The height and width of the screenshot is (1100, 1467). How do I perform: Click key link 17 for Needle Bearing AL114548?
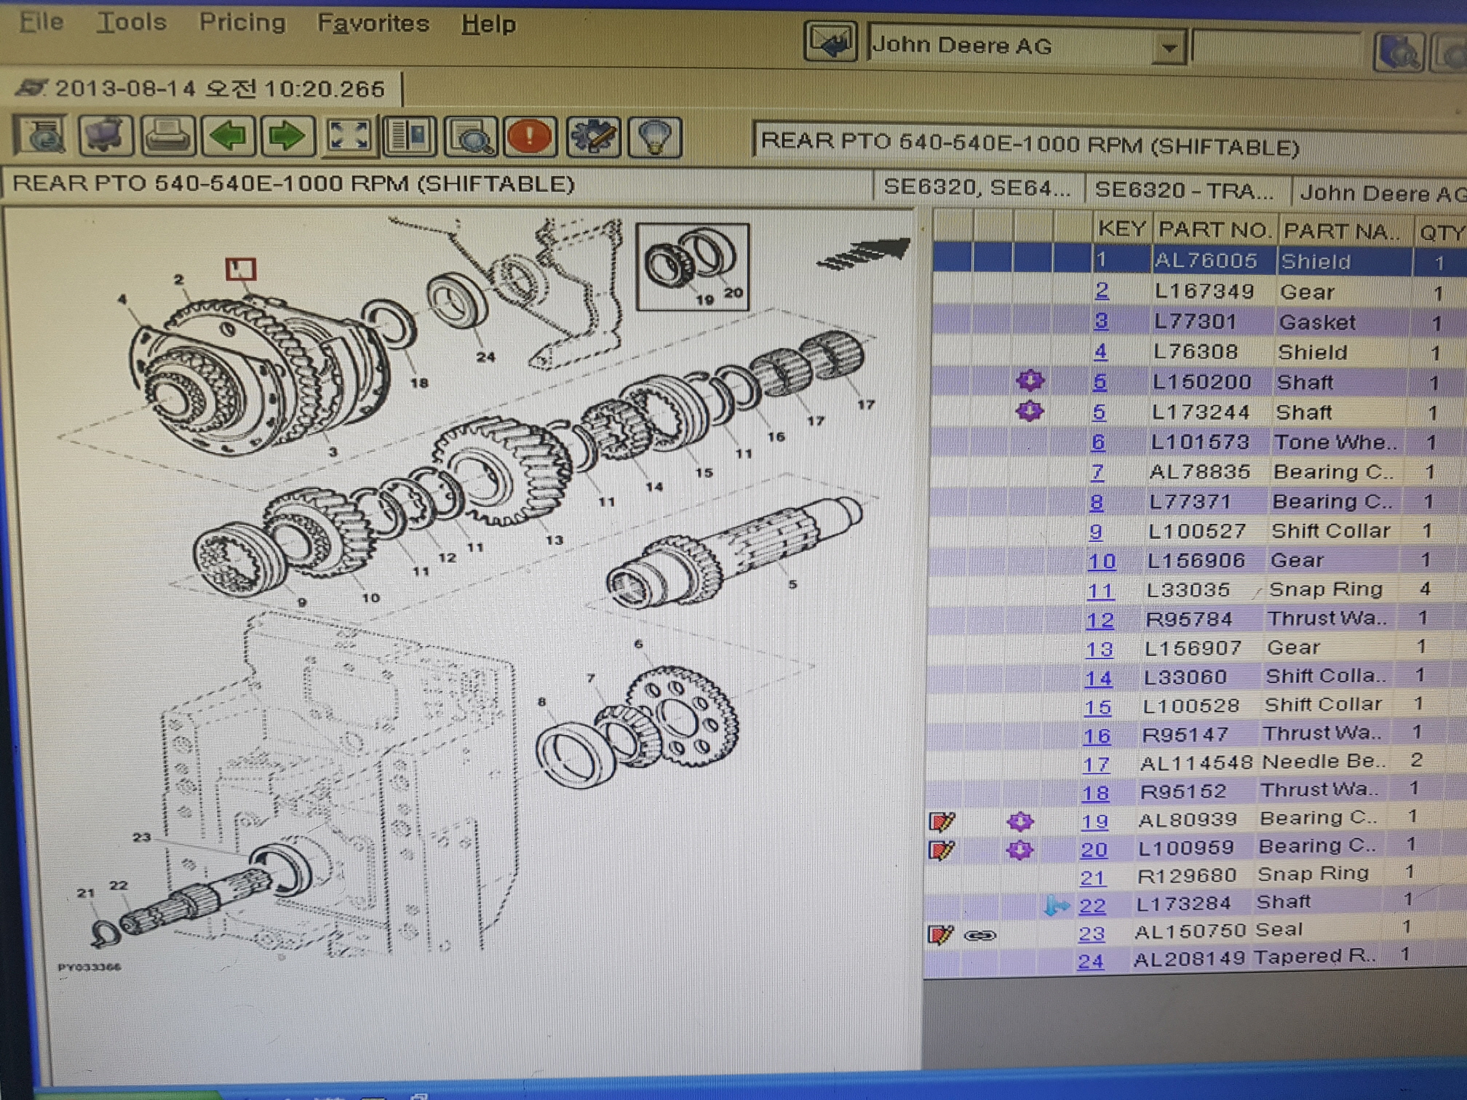click(x=1096, y=764)
